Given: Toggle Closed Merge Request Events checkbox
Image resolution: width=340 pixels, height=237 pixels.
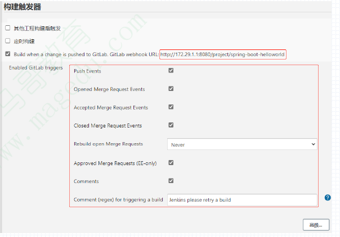Looking at the screenshot, I should point(171,125).
